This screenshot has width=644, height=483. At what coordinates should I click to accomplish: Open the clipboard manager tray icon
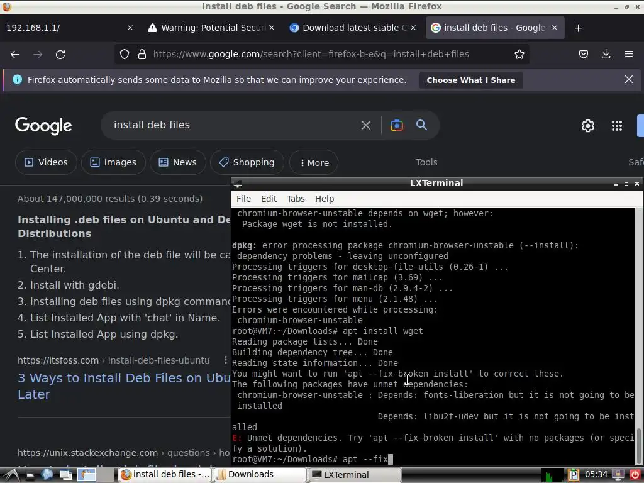point(574,475)
